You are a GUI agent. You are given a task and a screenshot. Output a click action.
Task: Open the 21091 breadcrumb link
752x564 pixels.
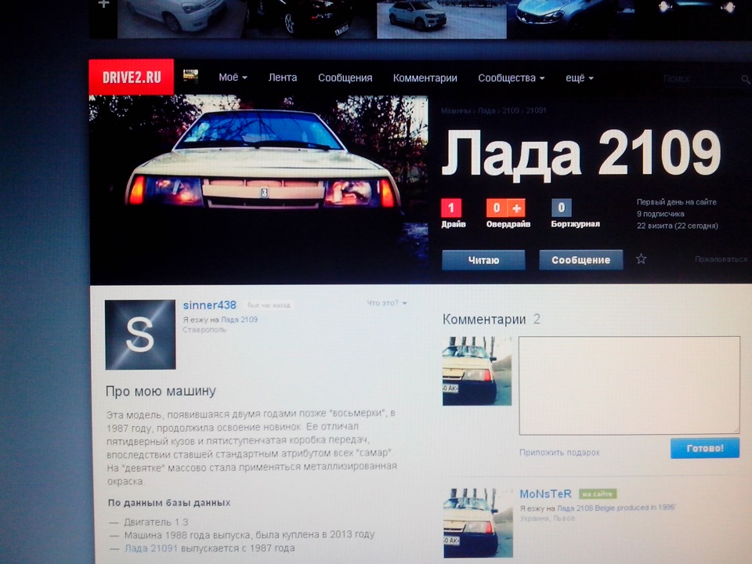[x=536, y=110]
